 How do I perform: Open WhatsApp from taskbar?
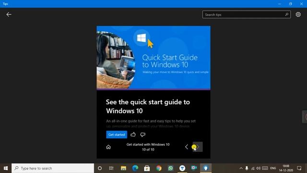click(171, 168)
